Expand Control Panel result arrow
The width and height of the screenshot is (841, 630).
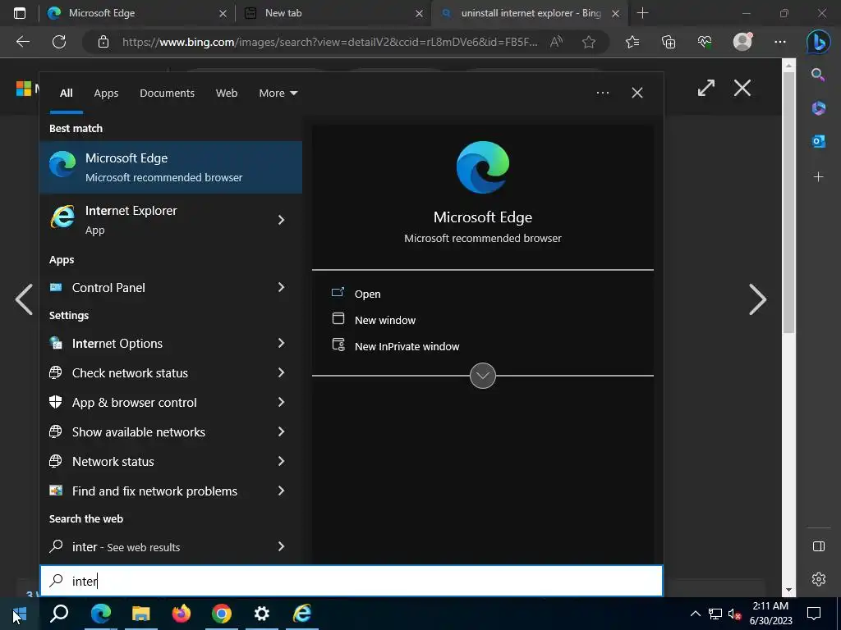pos(281,287)
